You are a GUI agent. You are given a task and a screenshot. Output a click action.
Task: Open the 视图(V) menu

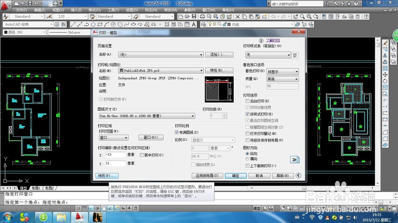(58, 10)
